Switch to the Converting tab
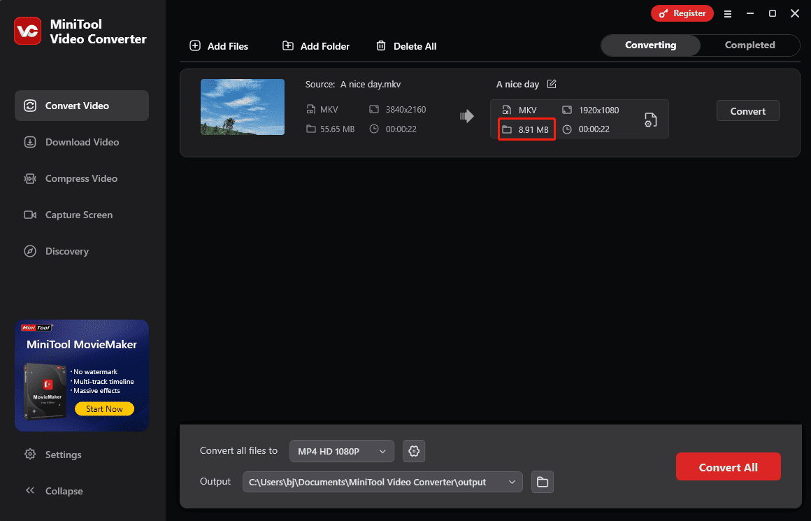 click(x=650, y=45)
